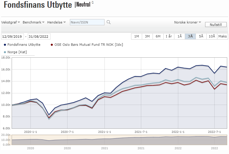Open the Norske kroner currency dropdown
Viewport: 229px width, 154px height.
click(x=187, y=22)
